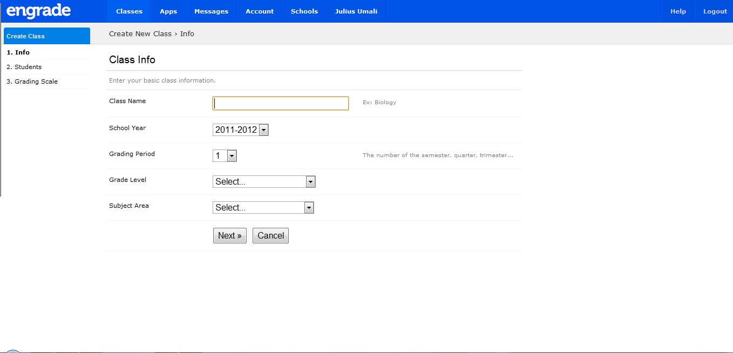Viewport: 733px width, 353px height.
Task: Cancel class creation
Action: tap(270, 235)
